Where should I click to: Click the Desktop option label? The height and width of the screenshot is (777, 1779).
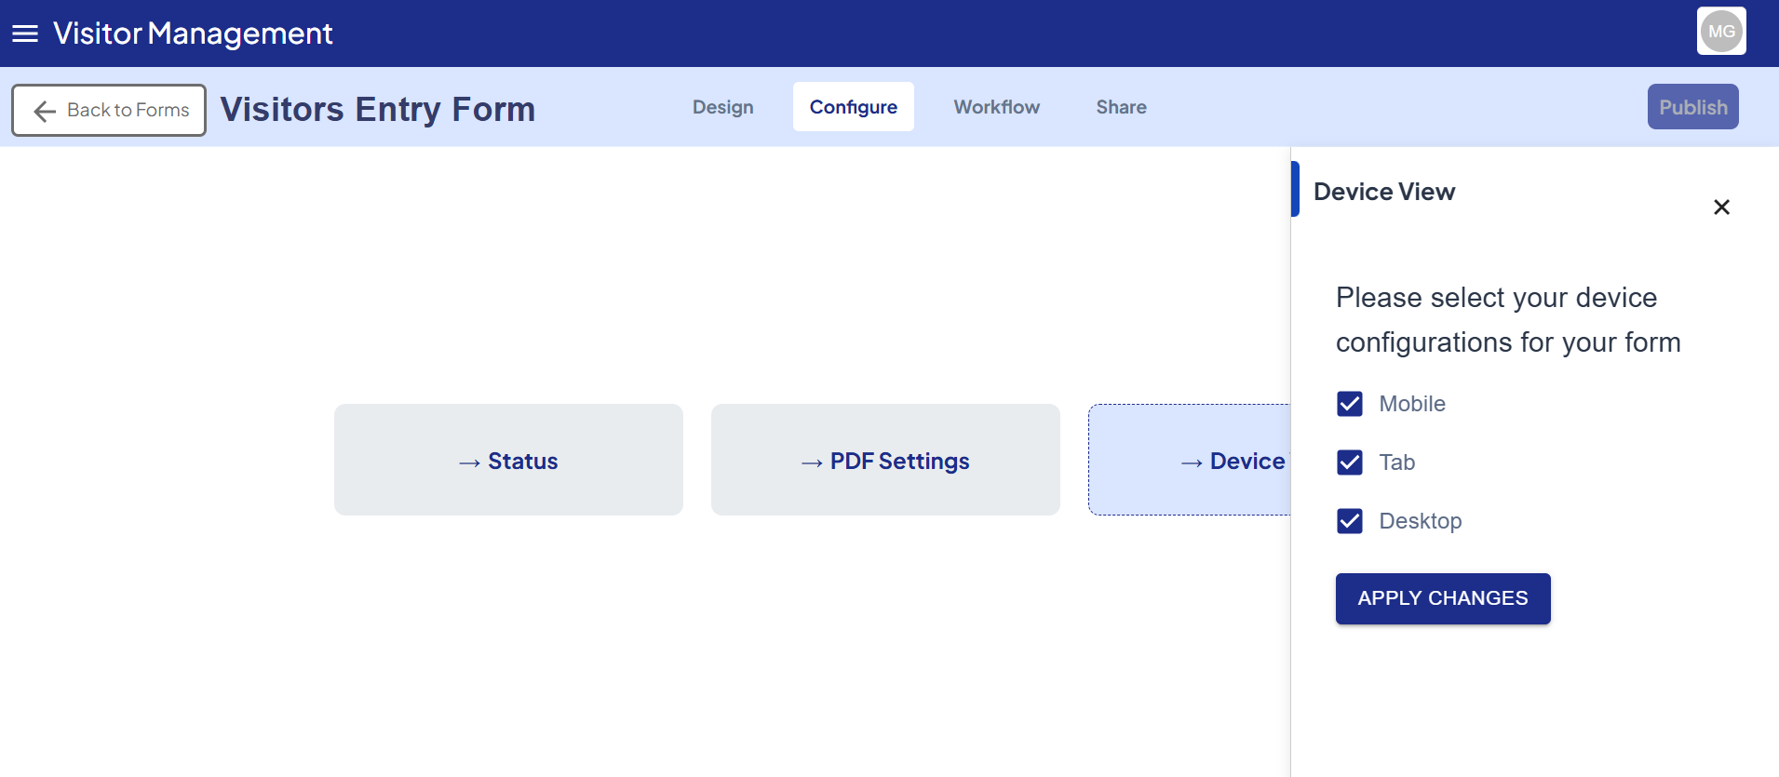click(x=1420, y=521)
